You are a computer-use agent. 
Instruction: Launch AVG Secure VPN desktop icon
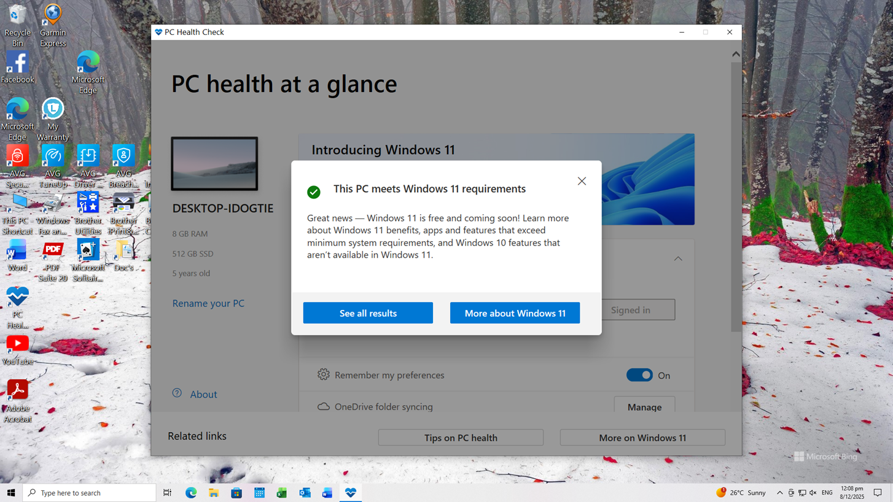point(17,167)
